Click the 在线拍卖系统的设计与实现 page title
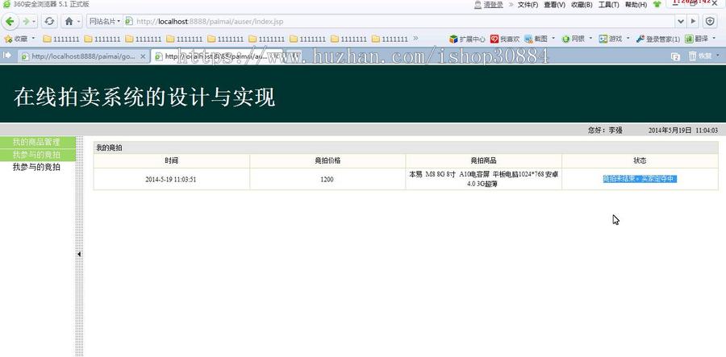 click(x=144, y=97)
